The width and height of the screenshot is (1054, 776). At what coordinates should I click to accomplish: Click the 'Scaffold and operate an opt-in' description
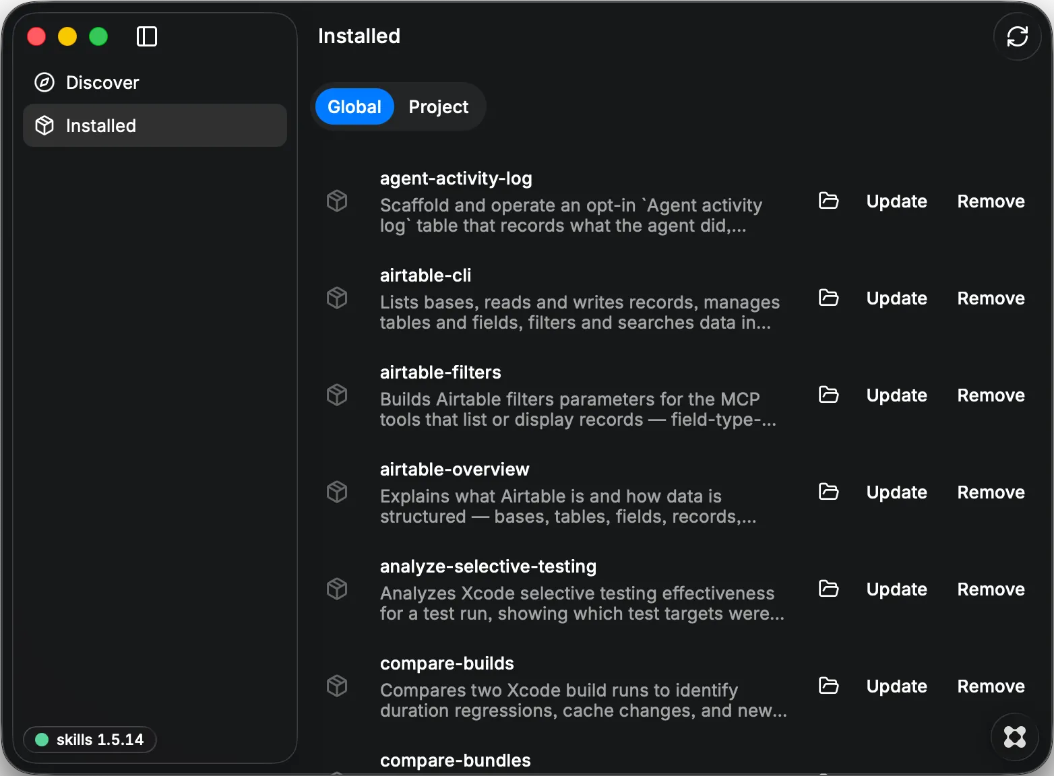tap(571, 216)
